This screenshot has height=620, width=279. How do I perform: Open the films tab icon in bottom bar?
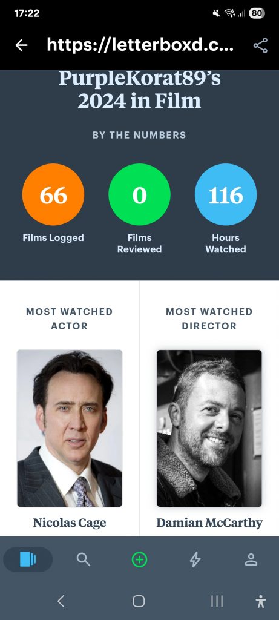(28, 559)
